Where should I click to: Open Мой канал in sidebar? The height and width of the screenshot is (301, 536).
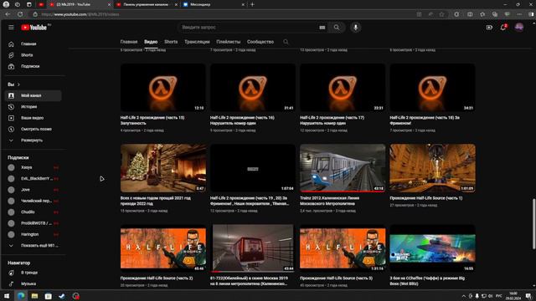click(x=33, y=95)
